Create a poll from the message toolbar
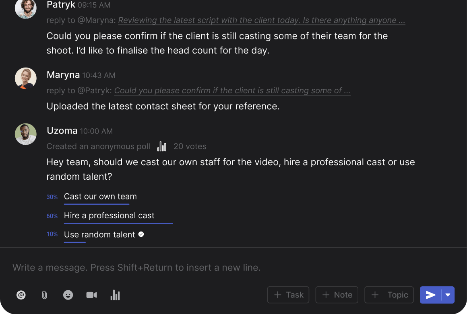The height and width of the screenshot is (314, 467). [115, 295]
